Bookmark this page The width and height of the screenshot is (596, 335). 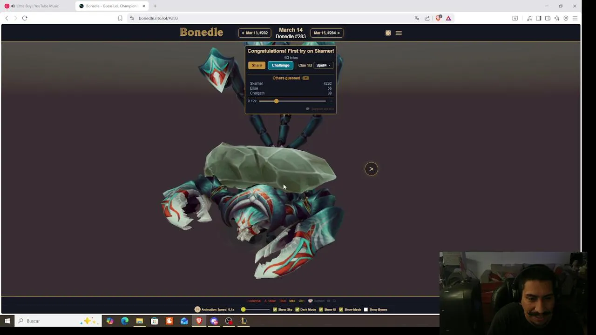[x=120, y=18]
